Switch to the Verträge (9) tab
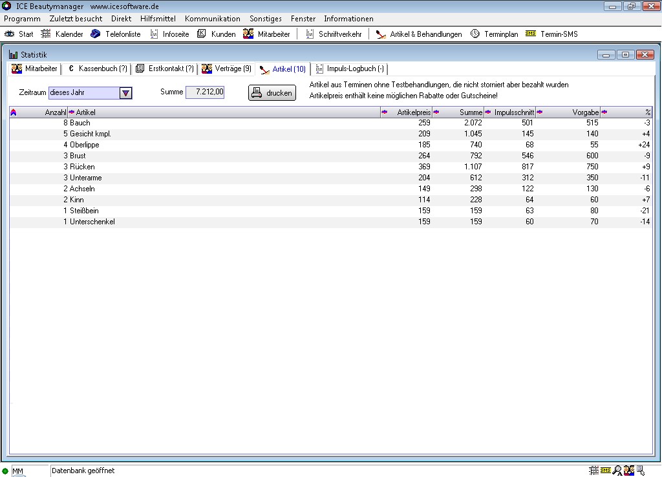Viewport: 662px width, 477px height. 226,69
